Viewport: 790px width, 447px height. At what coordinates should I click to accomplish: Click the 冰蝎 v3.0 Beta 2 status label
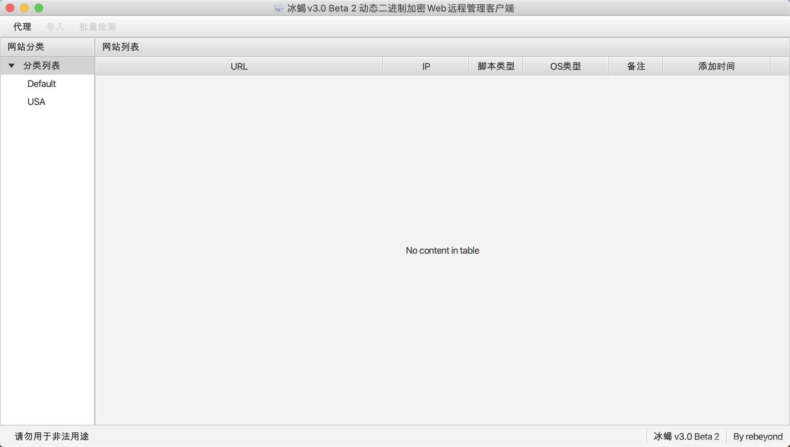[686, 436]
